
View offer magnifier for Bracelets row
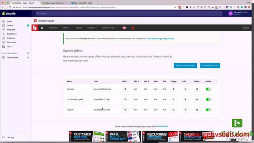coord(125,89)
